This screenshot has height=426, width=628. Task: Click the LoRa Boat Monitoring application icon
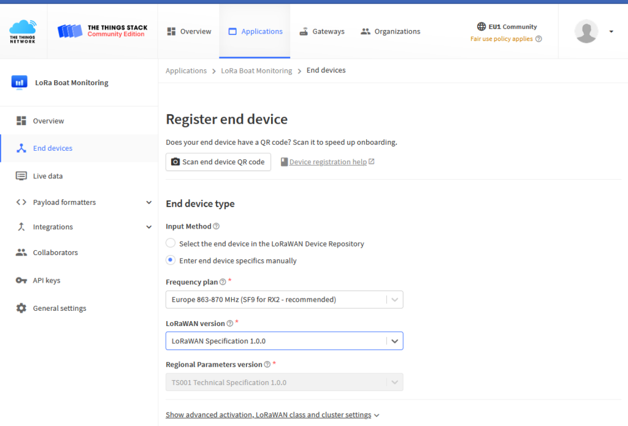(x=19, y=83)
